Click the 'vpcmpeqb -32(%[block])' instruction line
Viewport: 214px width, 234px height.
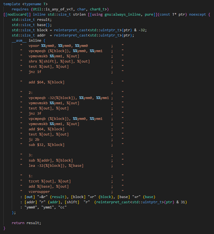[x=69, y=98]
